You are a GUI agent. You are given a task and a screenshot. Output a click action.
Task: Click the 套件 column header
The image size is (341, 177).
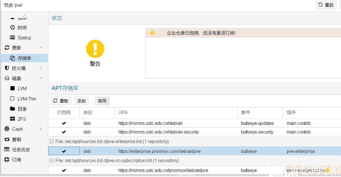260,112
